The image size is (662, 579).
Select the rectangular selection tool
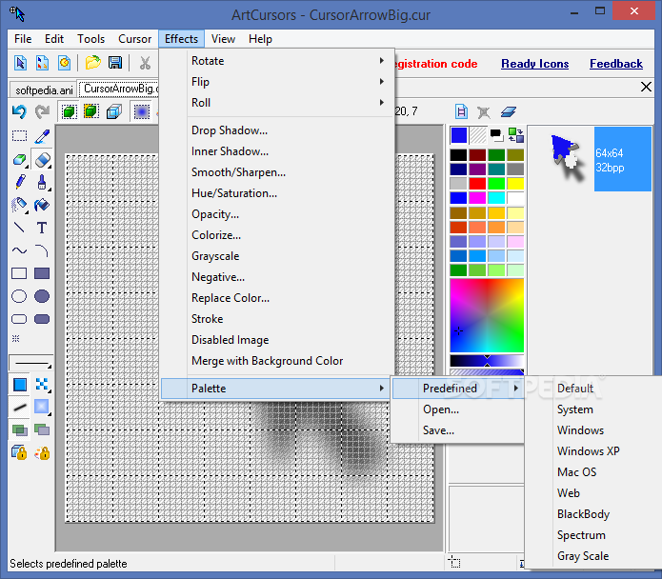[x=19, y=136]
